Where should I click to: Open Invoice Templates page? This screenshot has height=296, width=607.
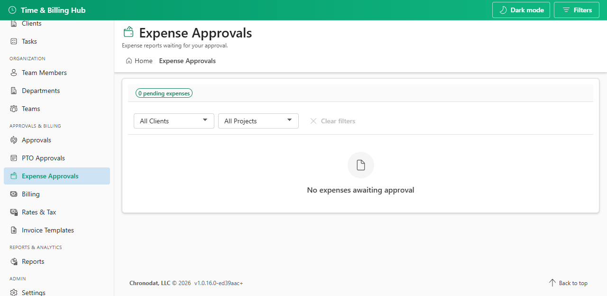coord(57,230)
